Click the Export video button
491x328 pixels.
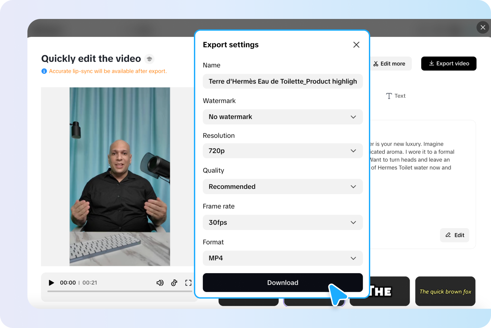click(x=449, y=63)
